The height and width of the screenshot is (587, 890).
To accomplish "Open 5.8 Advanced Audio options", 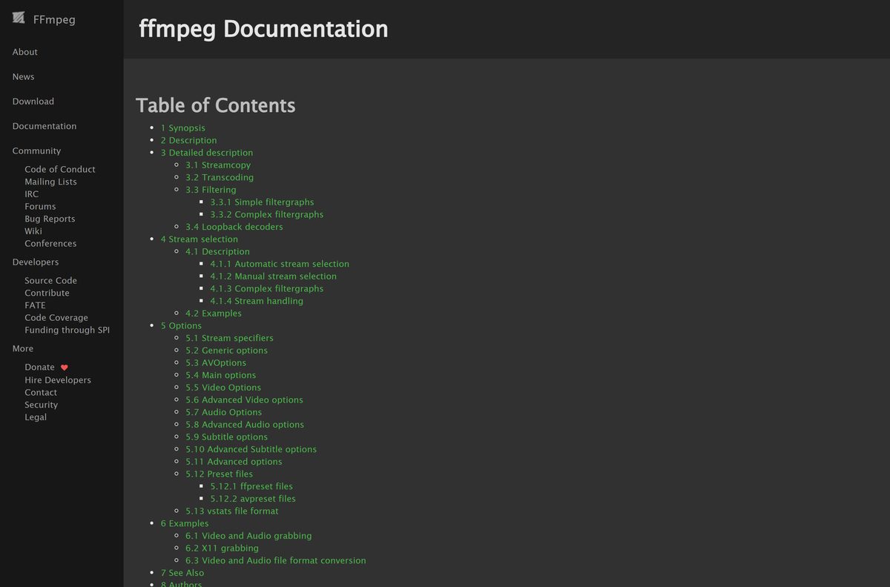I will click(x=245, y=424).
